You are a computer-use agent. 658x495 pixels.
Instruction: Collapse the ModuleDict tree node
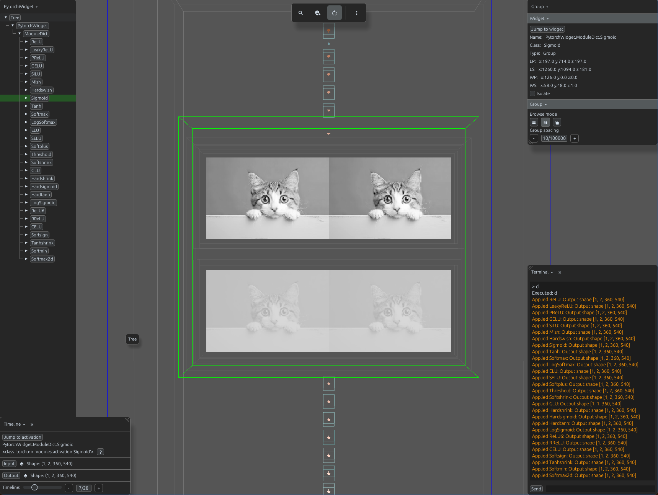pyautogui.click(x=20, y=34)
